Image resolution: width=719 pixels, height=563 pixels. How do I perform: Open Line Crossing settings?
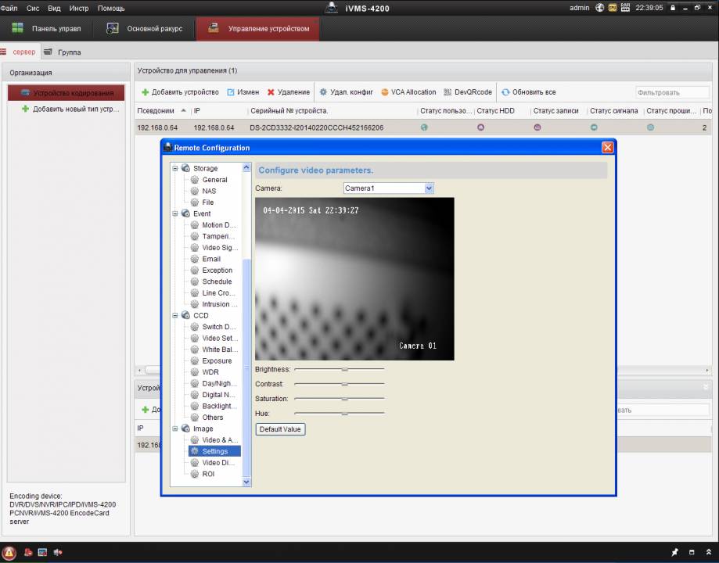click(x=218, y=293)
